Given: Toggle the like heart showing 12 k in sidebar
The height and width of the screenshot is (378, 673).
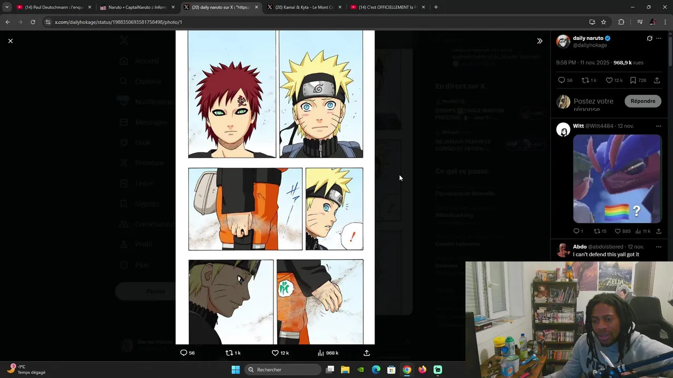Looking at the screenshot, I should pyautogui.click(x=614, y=80).
